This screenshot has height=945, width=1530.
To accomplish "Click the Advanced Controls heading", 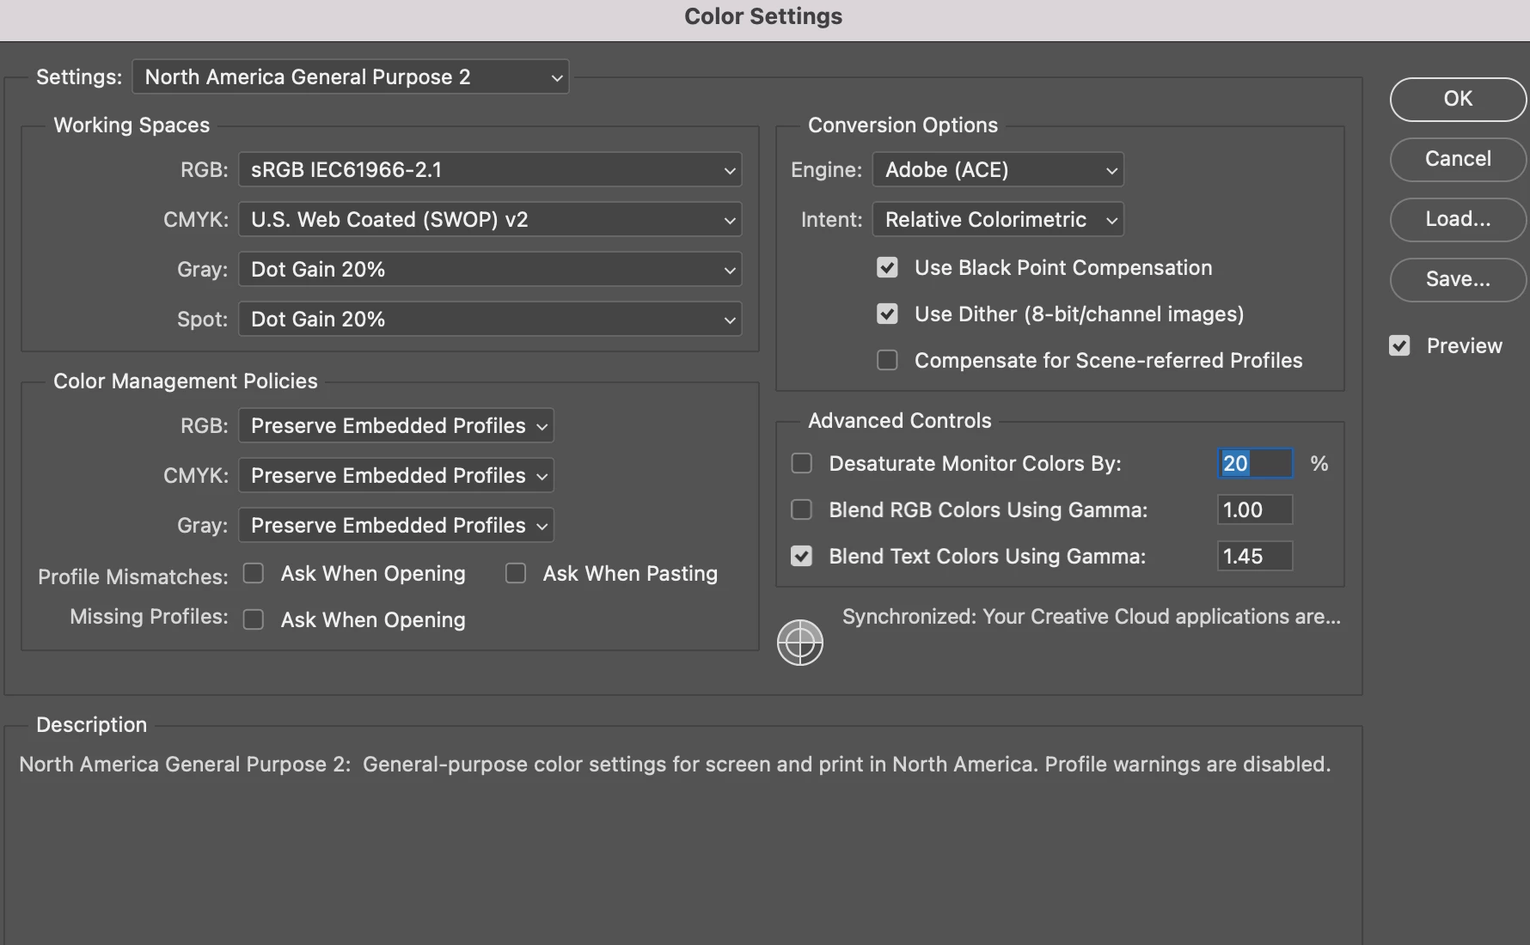I will (899, 421).
